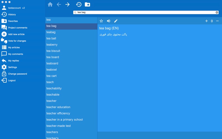Image resolution: width=222 pixels, height=139 pixels.
Task: Select 'tea bag' entry in word list
Action: (x=71, y=26)
